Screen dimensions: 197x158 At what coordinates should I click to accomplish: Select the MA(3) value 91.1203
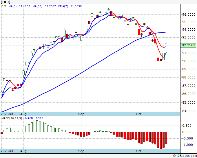pyautogui.click(x=25, y=6)
